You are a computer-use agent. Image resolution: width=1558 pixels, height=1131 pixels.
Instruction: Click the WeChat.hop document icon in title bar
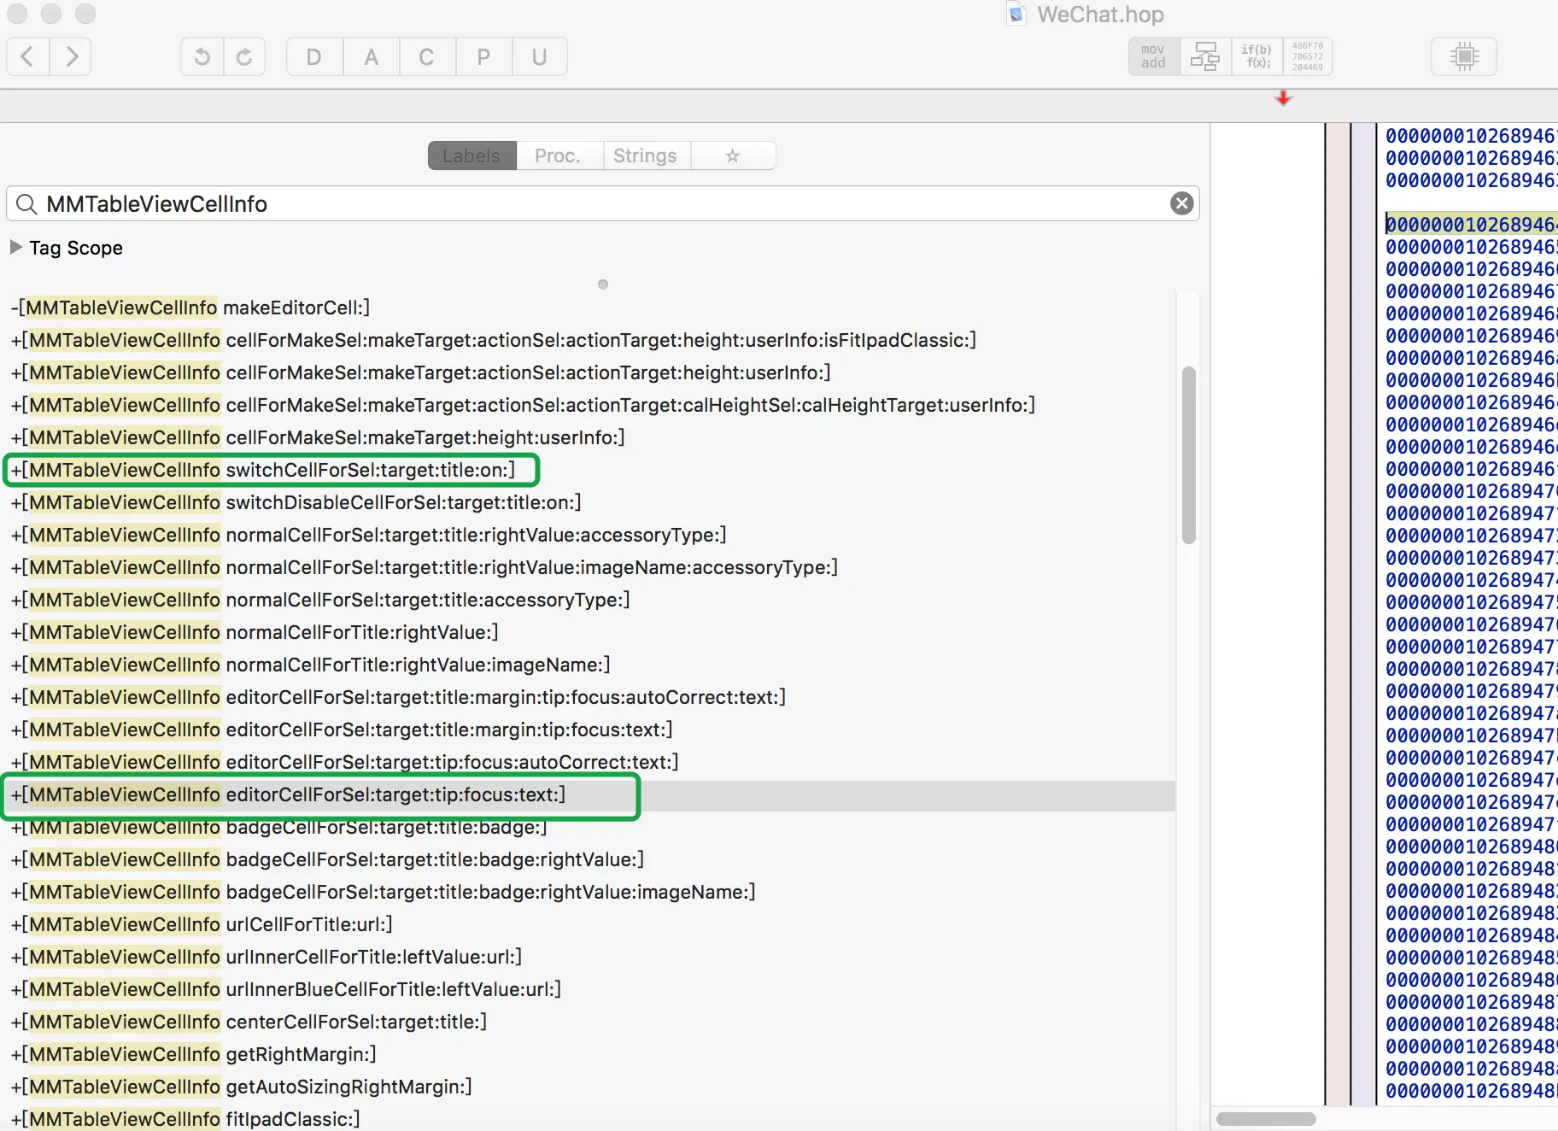point(1016,15)
